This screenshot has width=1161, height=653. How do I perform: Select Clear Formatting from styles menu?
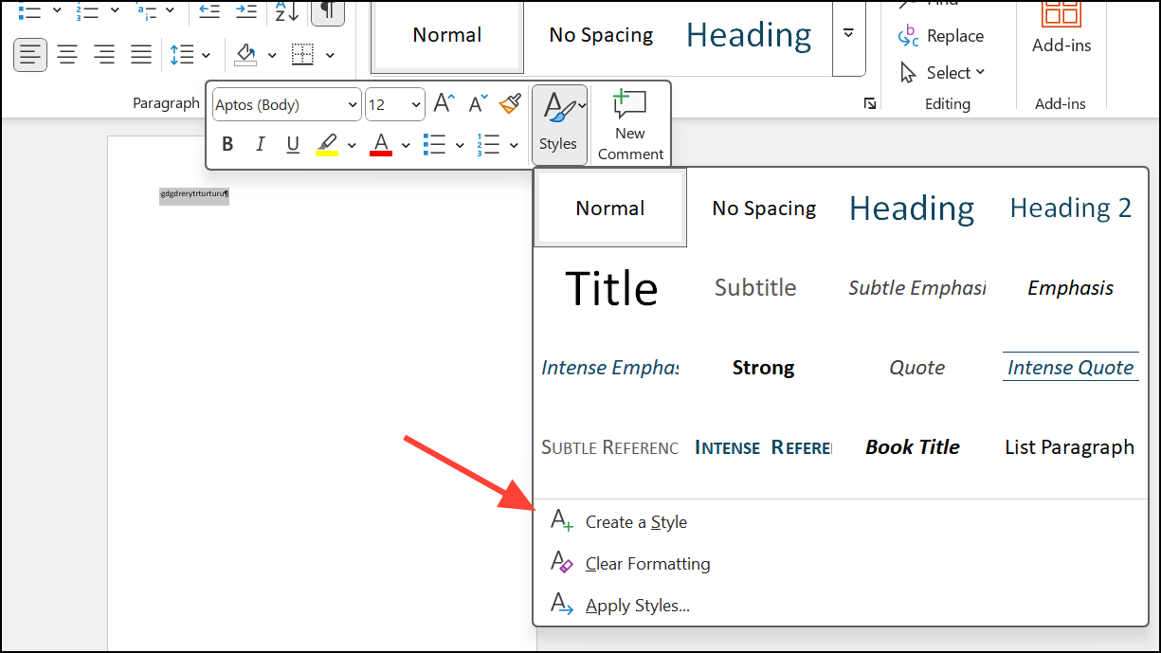646,564
